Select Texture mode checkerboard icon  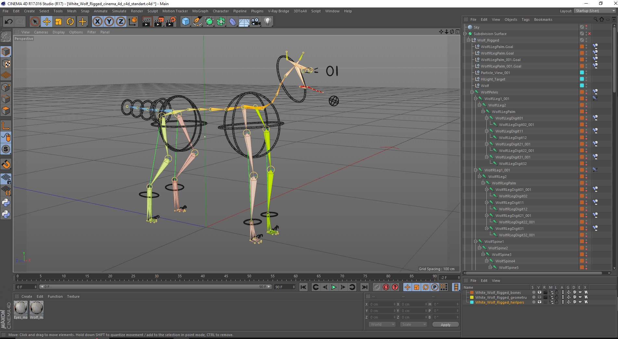pyautogui.click(x=6, y=64)
